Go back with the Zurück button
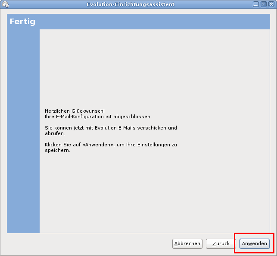The width and height of the screenshot is (277, 256). (x=221, y=243)
